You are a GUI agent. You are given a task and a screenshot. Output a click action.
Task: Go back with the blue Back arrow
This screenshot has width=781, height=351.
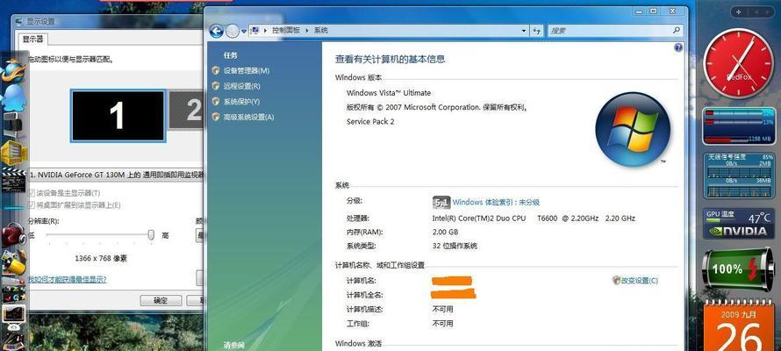pyautogui.click(x=216, y=31)
